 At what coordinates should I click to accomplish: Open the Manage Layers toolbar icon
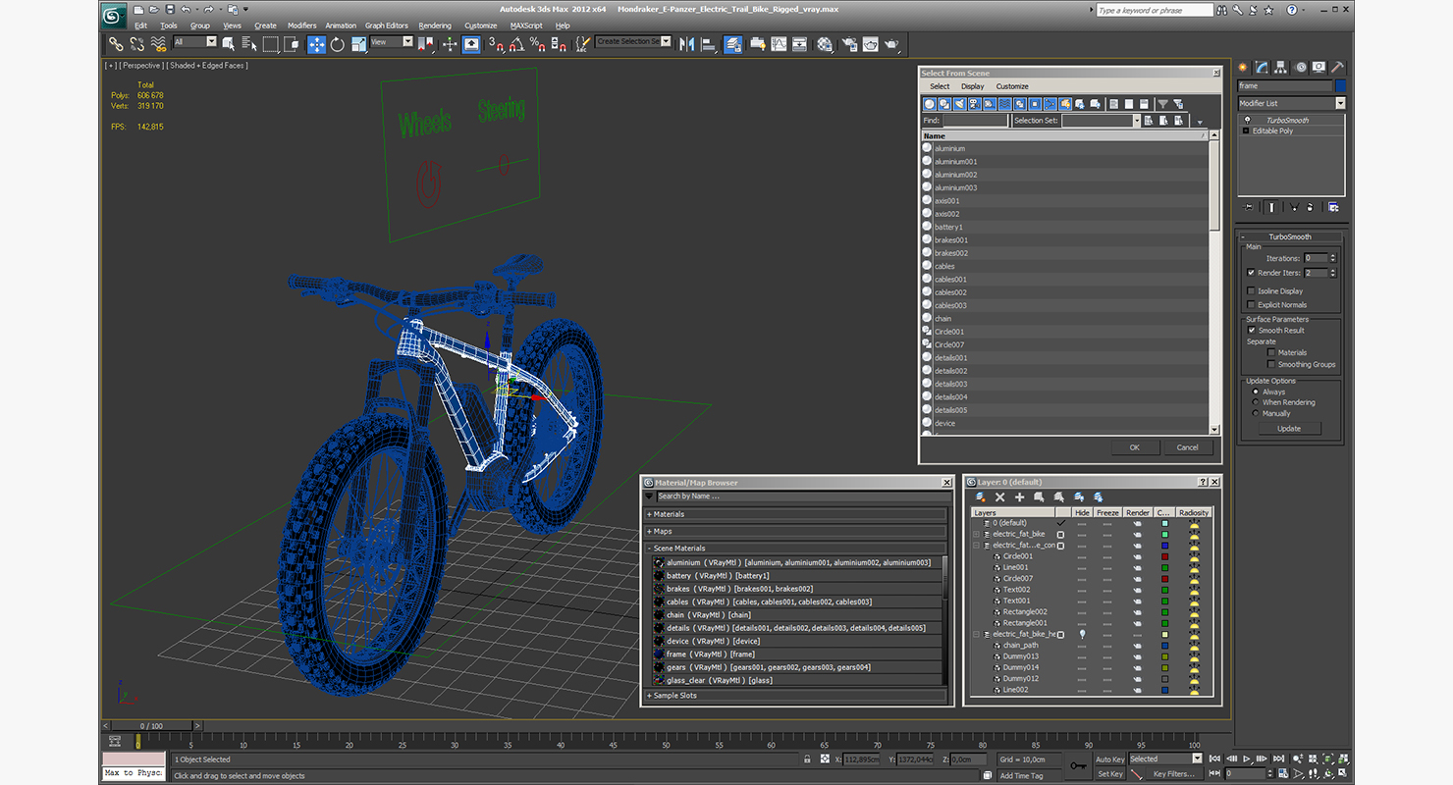coord(734,44)
